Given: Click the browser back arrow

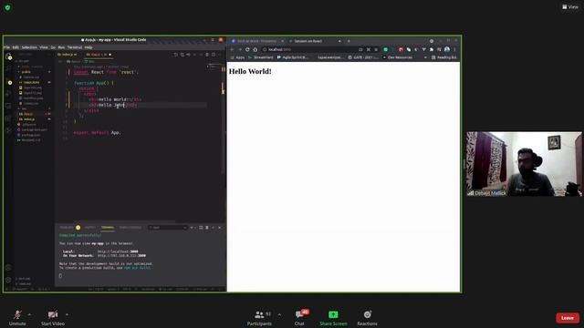Looking at the screenshot, I should pyautogui.click(x=232, y=49).
